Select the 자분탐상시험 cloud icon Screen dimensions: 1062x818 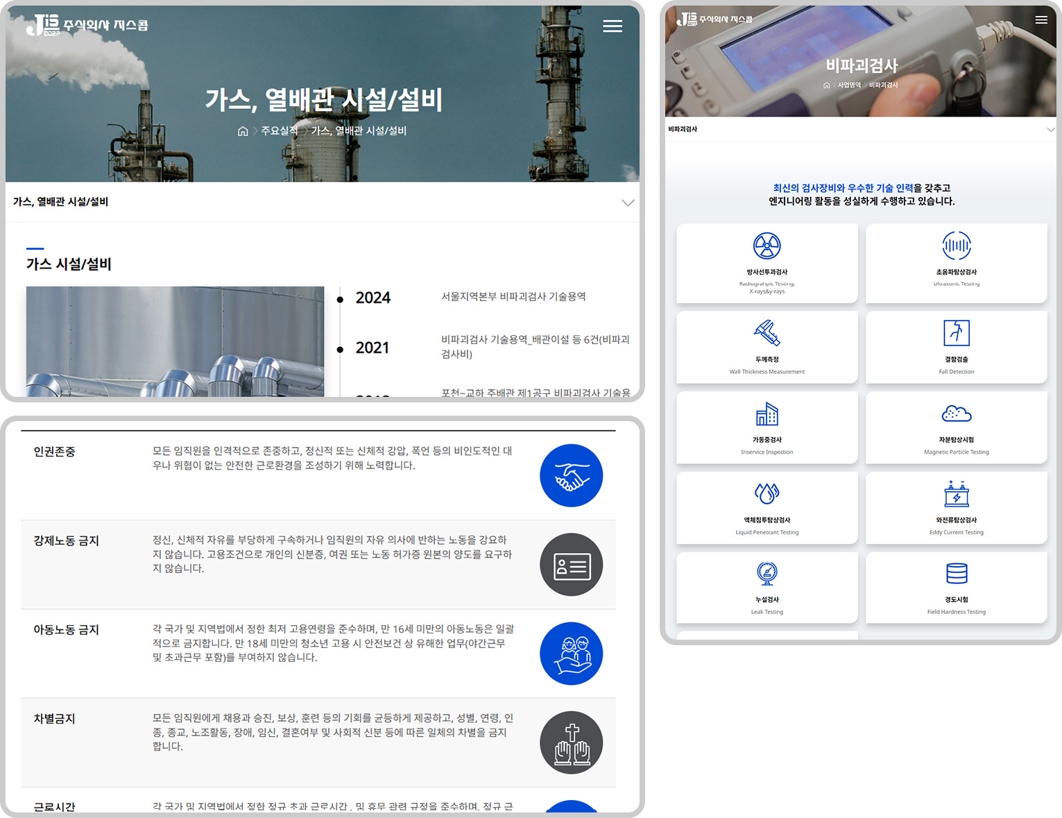(957, 414)
